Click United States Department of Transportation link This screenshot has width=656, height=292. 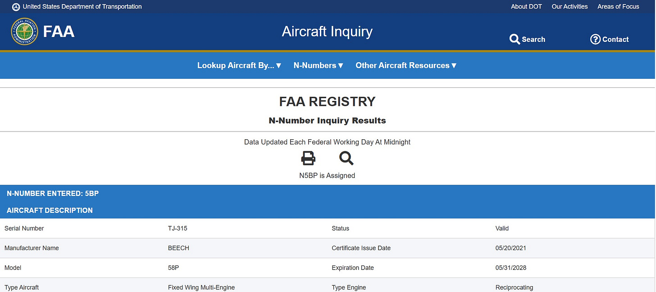tap(82, 7)
